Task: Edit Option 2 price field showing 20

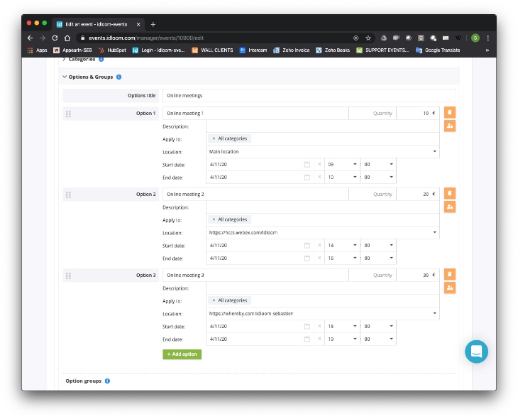Action: coord(418,194)
